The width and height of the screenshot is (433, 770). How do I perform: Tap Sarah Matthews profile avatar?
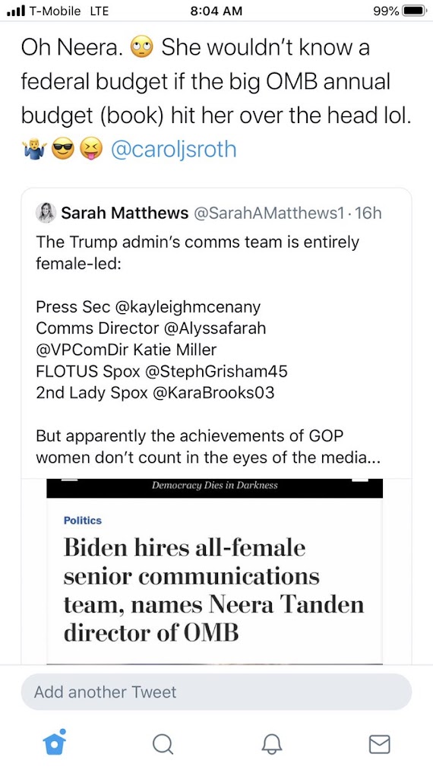[46, 213]
